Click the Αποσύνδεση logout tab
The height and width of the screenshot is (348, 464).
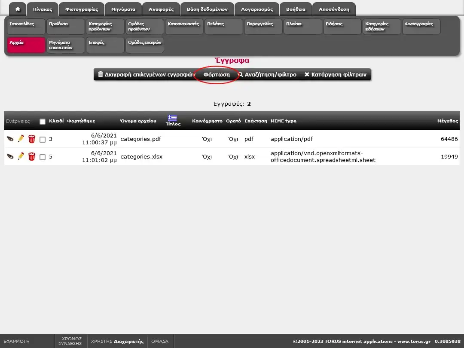coord(334,9)
